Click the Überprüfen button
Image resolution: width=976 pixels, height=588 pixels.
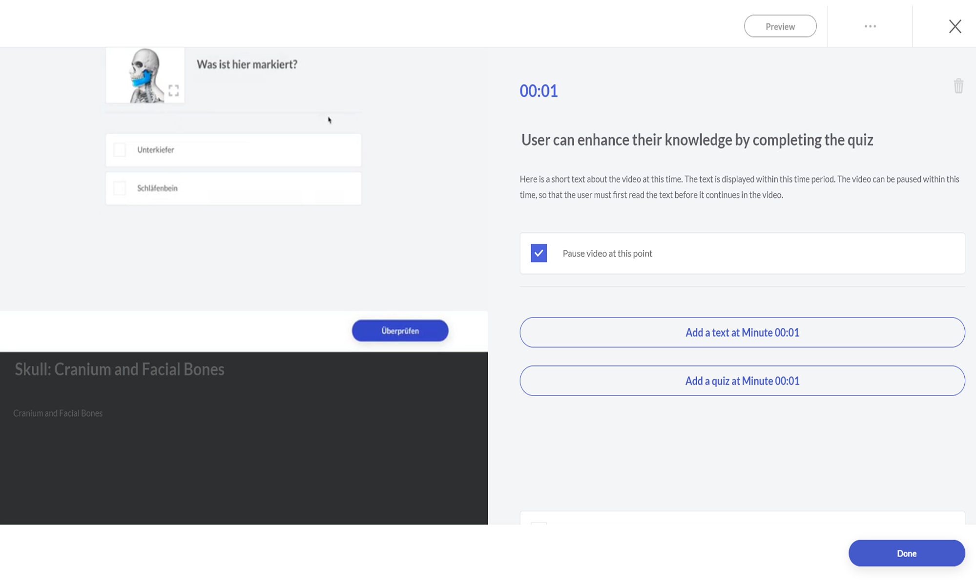coord(399,331)
